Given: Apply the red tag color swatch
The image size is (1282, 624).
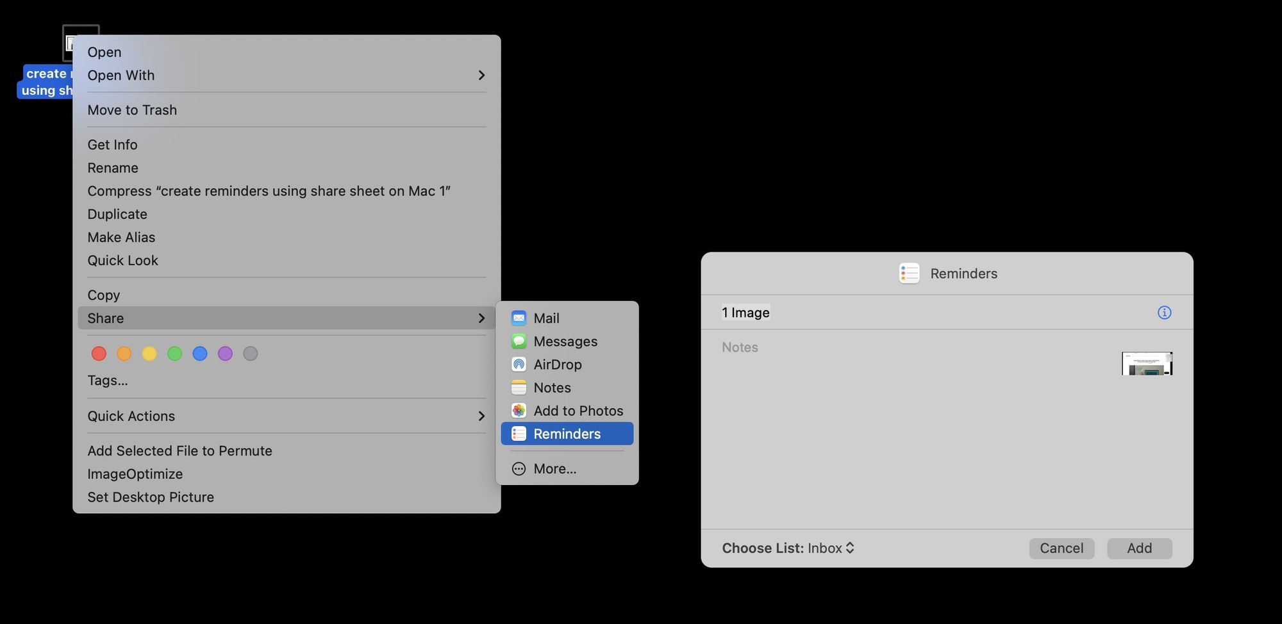Looking at the screenshot, I should [x=99, y=353].
